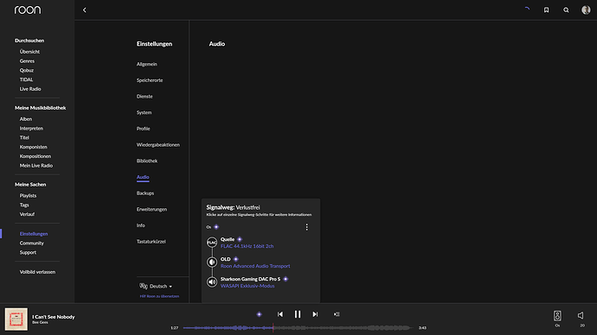Click the Sharkoon DAC speaker icon
The width and height of the screenshot is (597, 335).
point(212,281)
